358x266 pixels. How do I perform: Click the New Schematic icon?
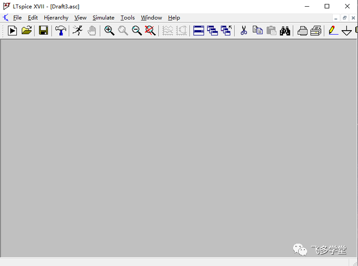pos(12,31)
